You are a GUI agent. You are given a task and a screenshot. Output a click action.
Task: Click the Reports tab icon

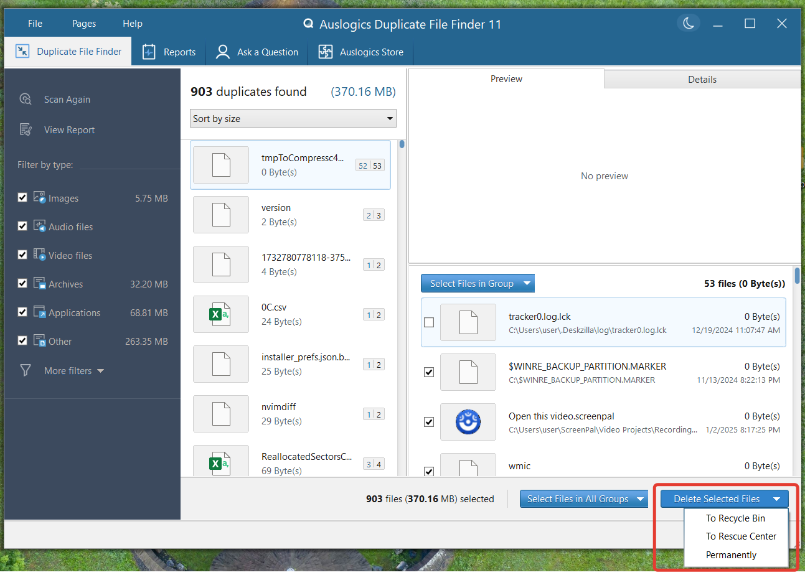click(148, 52)
